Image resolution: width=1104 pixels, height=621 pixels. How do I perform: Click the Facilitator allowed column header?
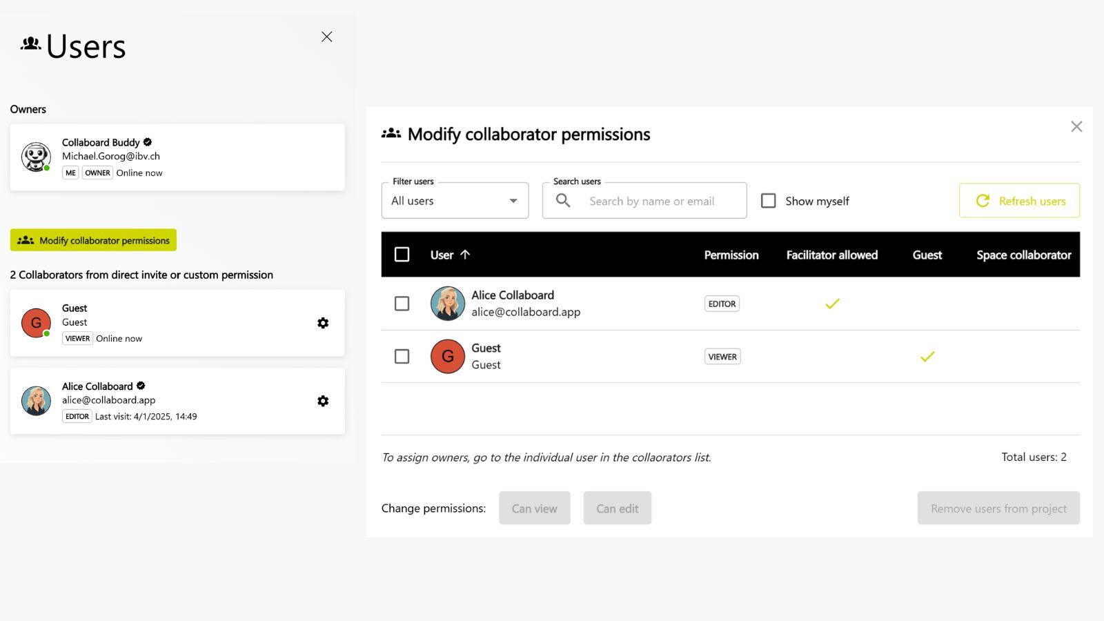(x=831, y=255)
